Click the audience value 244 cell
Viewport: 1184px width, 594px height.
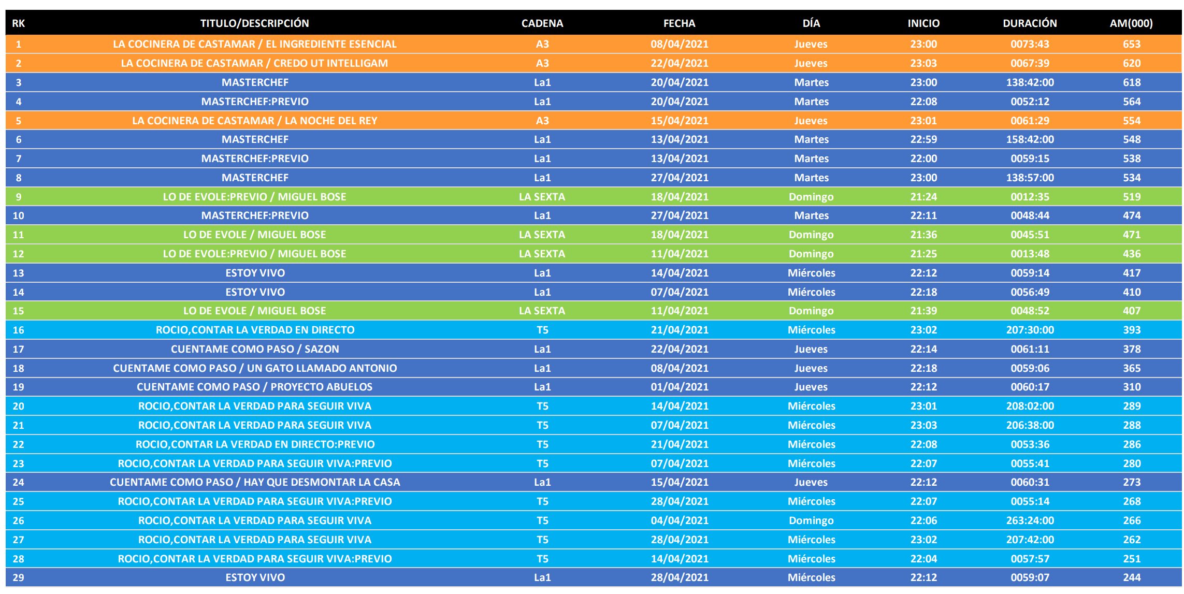click(x=1131, y=577)
